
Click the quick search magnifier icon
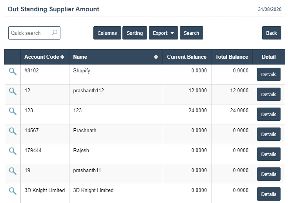[x=55, y=33]
